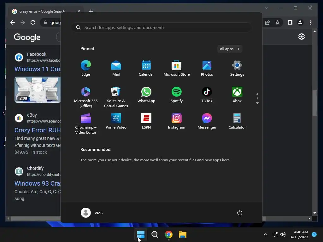Click the Windows Start button on taskbar
The width and height of the screenshot is (323, 242).
click(x=141, y=234)
